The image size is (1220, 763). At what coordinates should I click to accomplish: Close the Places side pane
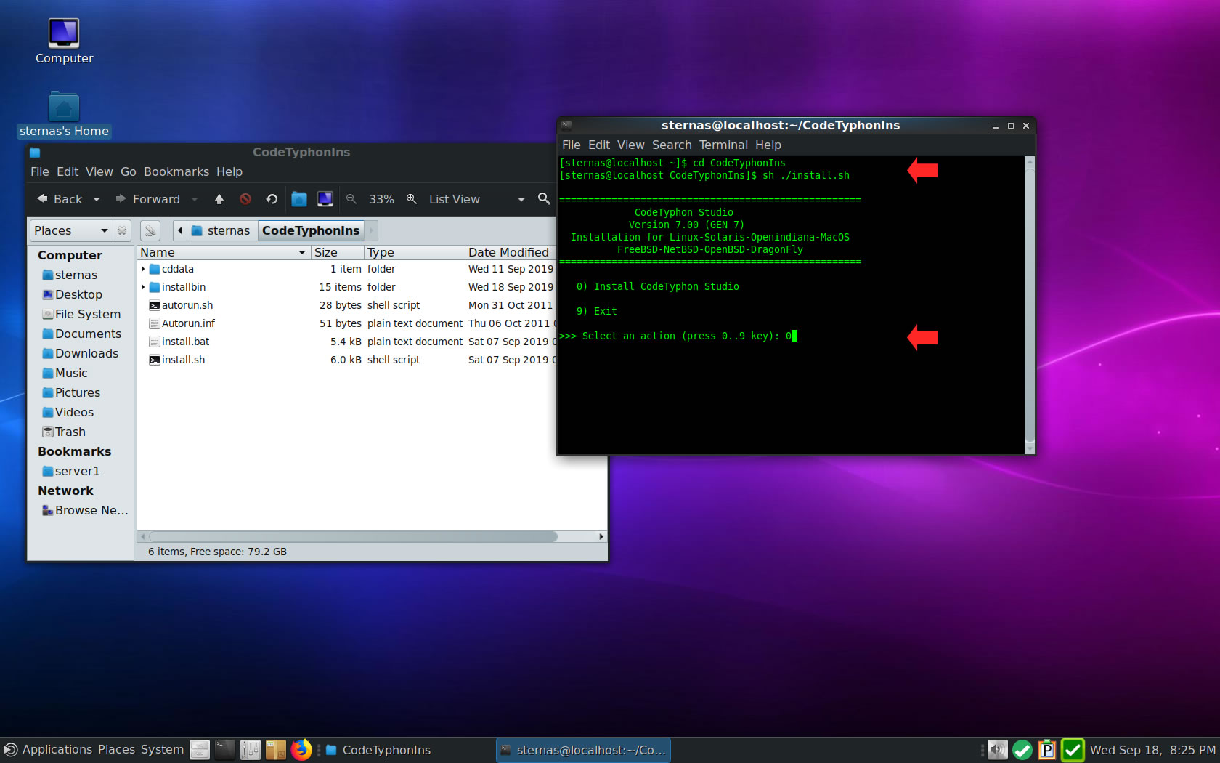(x=122, y=230)
